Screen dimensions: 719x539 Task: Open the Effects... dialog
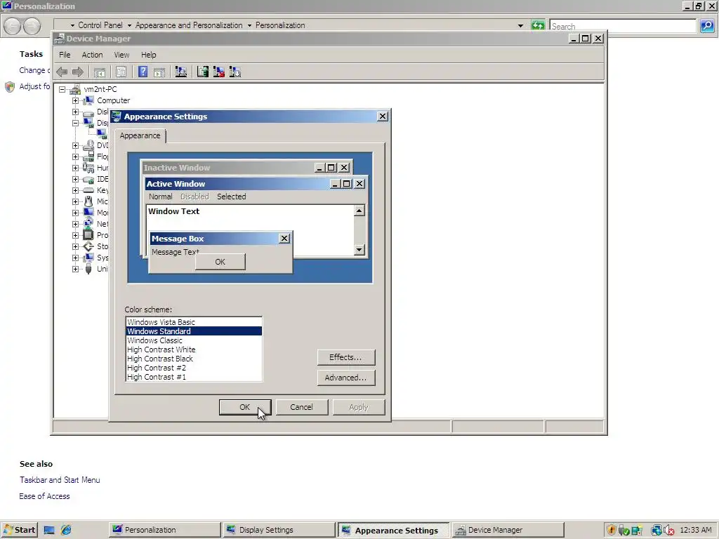pyautogui.click(x=345, y=357)
